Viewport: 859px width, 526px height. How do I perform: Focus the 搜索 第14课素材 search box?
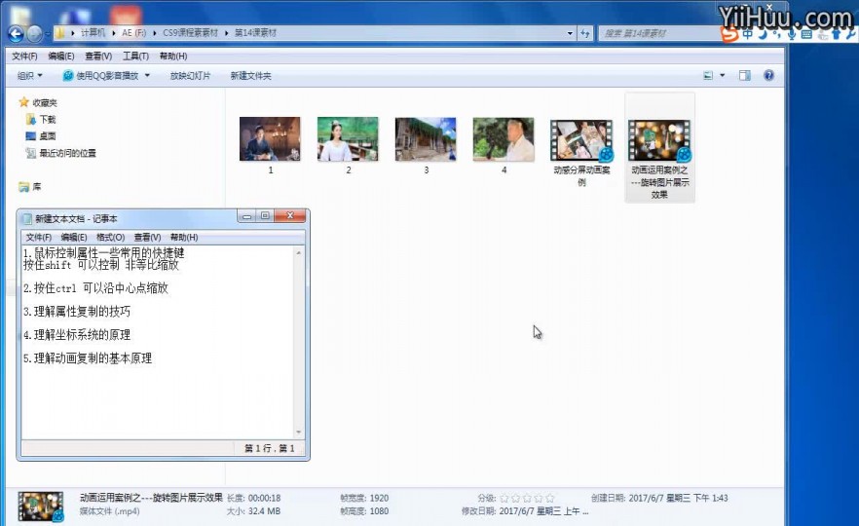point(657,33)
